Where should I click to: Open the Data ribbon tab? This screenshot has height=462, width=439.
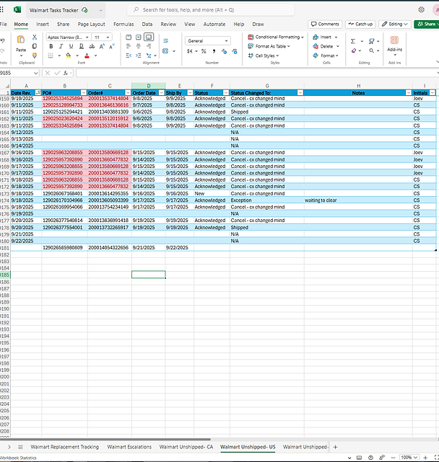[x=147, y=25]
